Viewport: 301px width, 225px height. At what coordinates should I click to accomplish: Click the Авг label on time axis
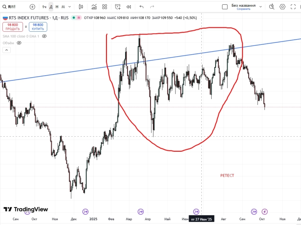224,219
